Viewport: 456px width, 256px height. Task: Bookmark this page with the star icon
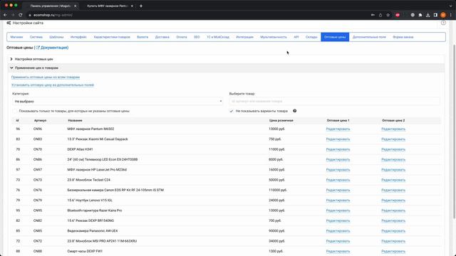(388, 15)
